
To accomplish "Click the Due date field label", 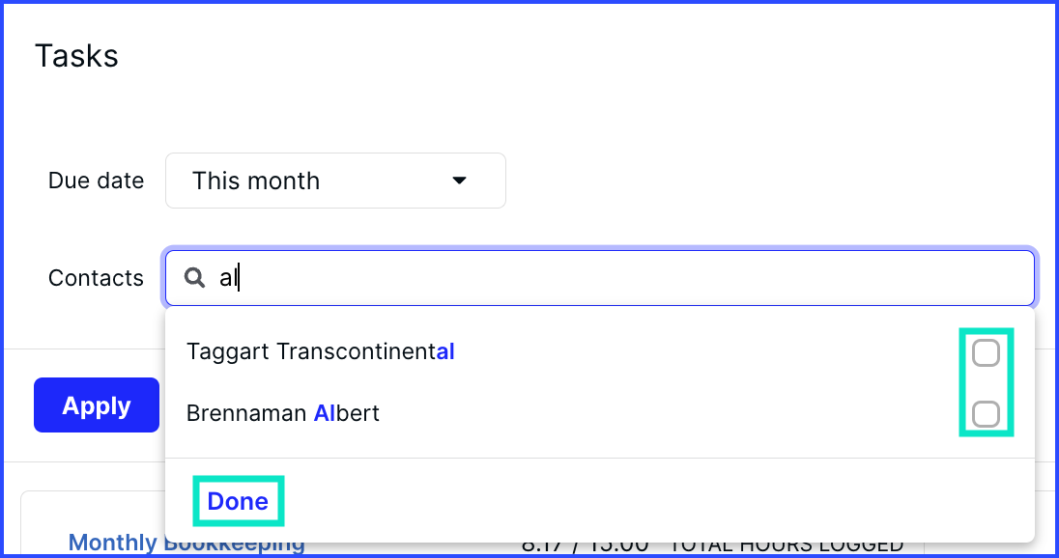I will 96,181.
